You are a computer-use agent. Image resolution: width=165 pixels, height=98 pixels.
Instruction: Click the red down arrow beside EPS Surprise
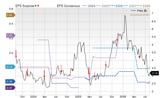pos(38,6)
